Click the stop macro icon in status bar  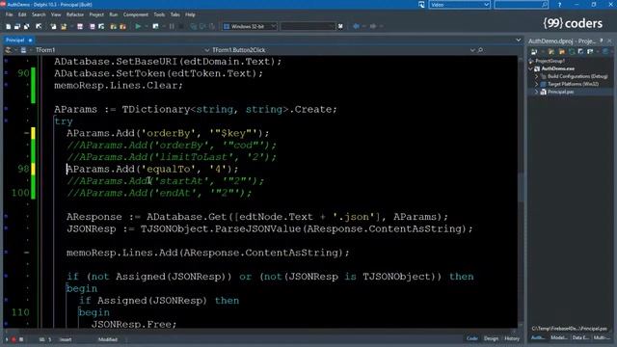(x=21, y=339)
